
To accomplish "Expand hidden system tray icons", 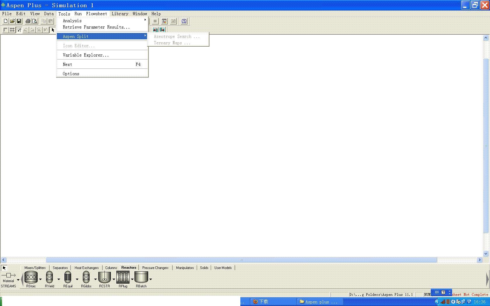I will coord(437,302).
